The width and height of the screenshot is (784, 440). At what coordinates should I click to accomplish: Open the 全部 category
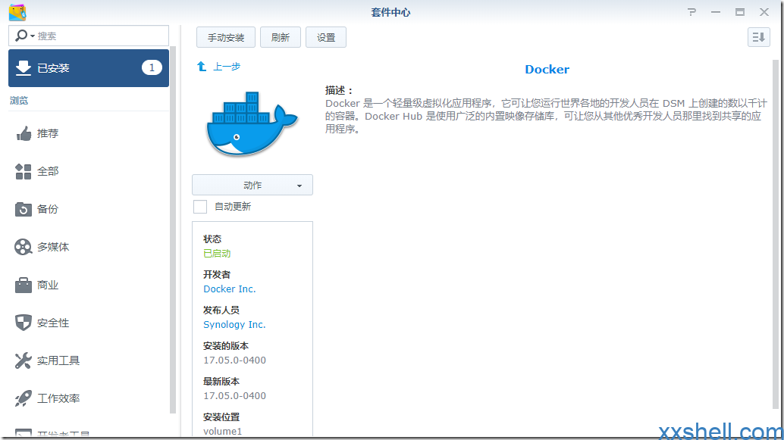point(89,171)
